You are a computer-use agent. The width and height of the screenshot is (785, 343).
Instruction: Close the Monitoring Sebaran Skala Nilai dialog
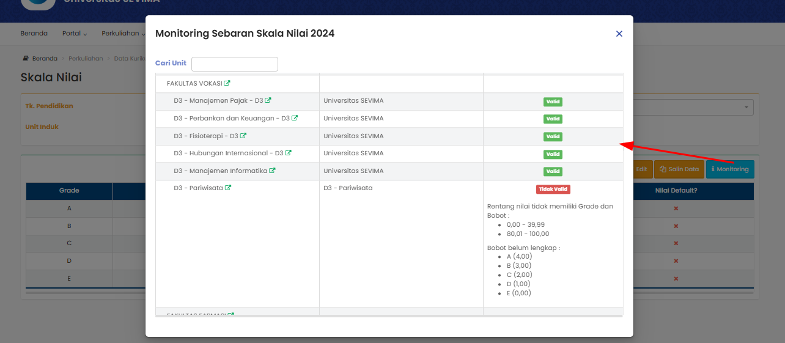click(x=619, y=34)
